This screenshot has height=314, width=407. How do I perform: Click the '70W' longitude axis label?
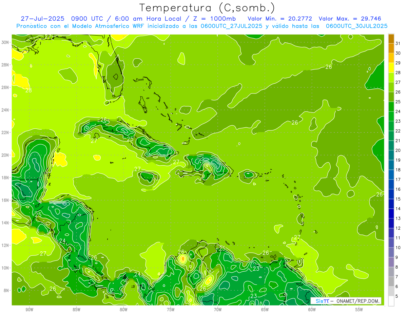tap(218, 310)
